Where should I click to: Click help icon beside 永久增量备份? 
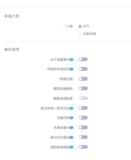point(72,60)
